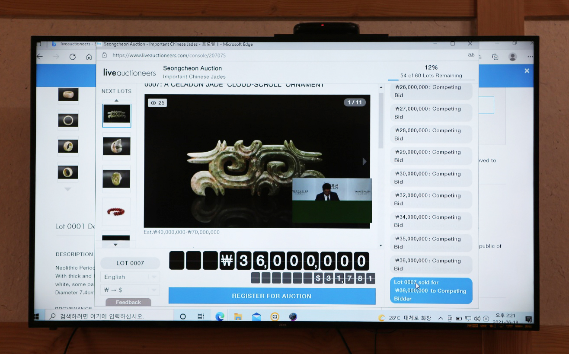Dismiss the blue banner with the X
This screenshot has height=354, width=569.
click(x=527, y=70)
